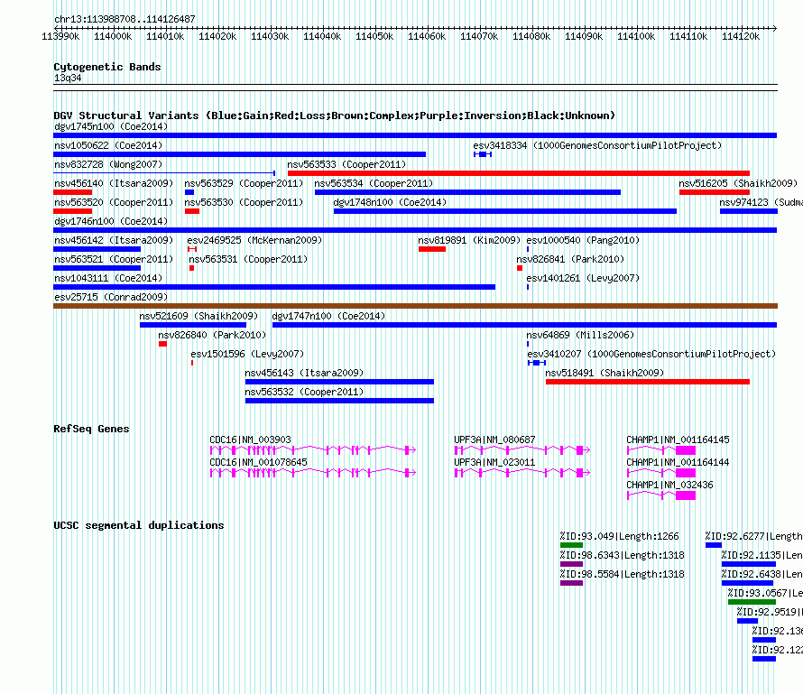Viewport: 803px width, 694px height.
Task: Click the dgv1748n100 (Coe2014) label
Action: tap(390, 202)
